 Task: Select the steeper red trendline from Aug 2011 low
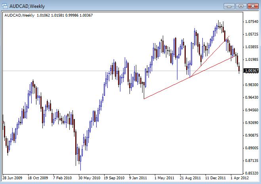[x=210, y=56]
